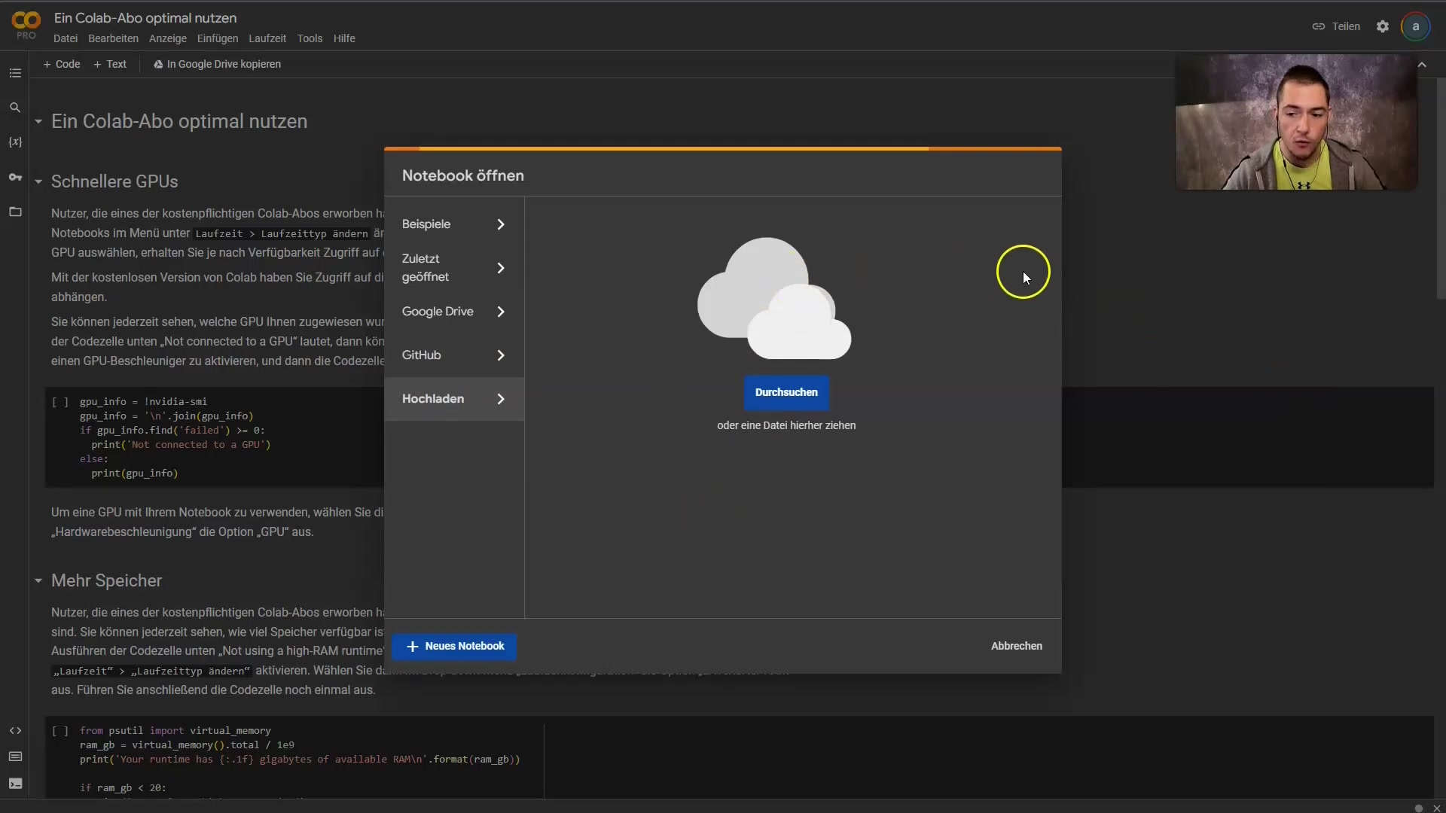This screenshot has width=1446, height=813.
Task: Open the terminal icon at bottom left
Action: click(x=15, y=784)
